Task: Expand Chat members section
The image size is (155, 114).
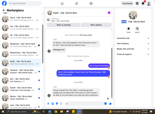Action: [x=133, y=44]
